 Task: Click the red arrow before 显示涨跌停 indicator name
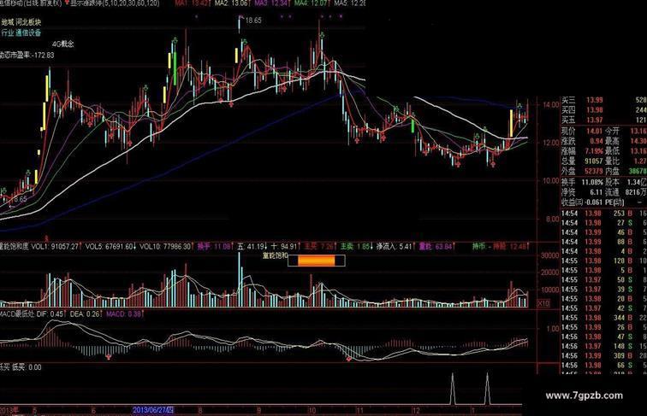coord(67,3)
